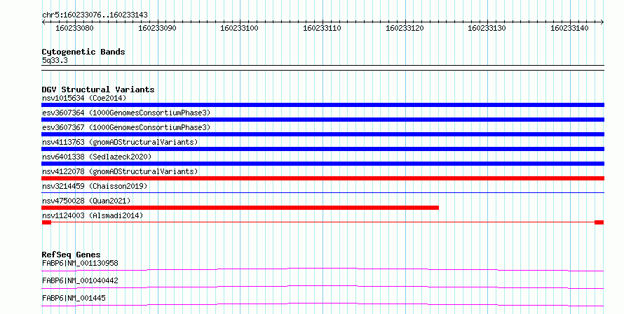The image size is (624, 314).
Task: Select ruler position 160233140
Action: 569,28
